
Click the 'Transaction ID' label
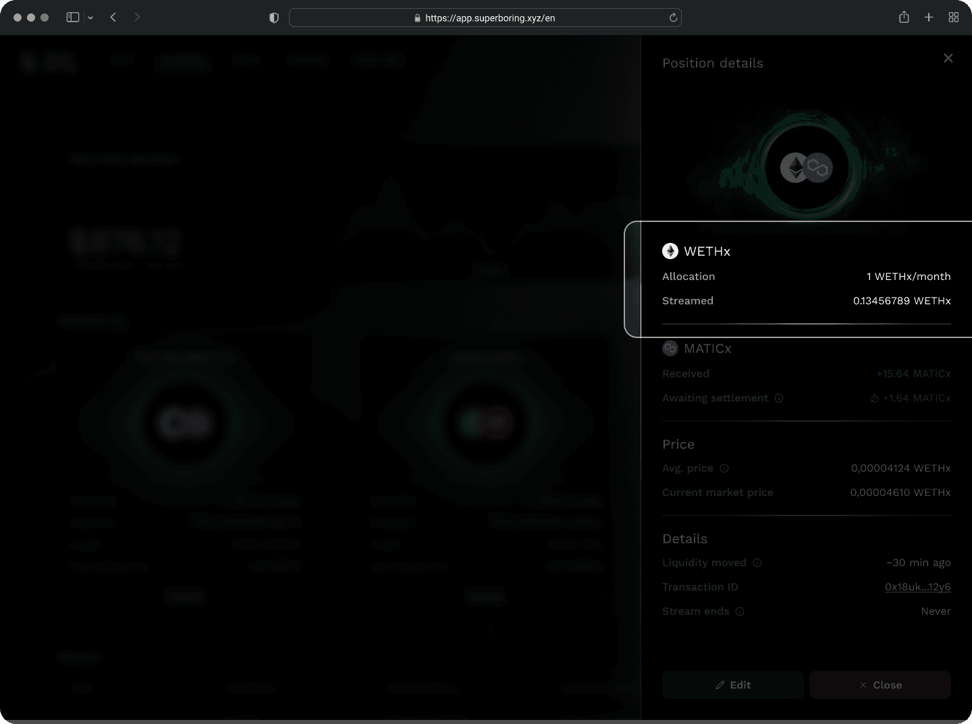coord(700,587)
